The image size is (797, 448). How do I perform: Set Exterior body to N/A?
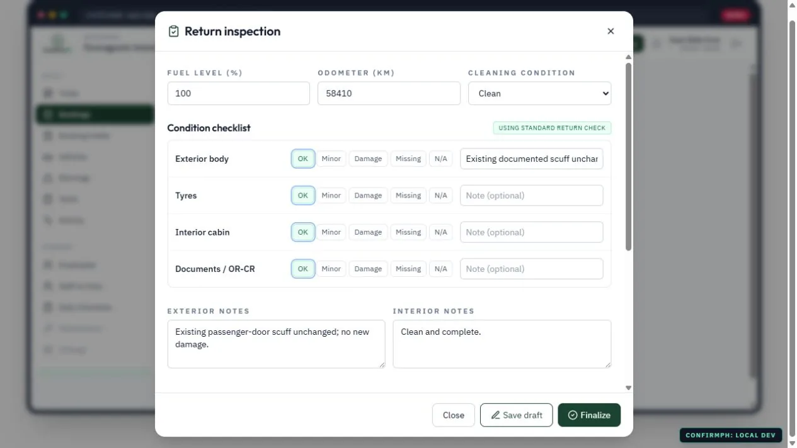(x=440, y=159)
